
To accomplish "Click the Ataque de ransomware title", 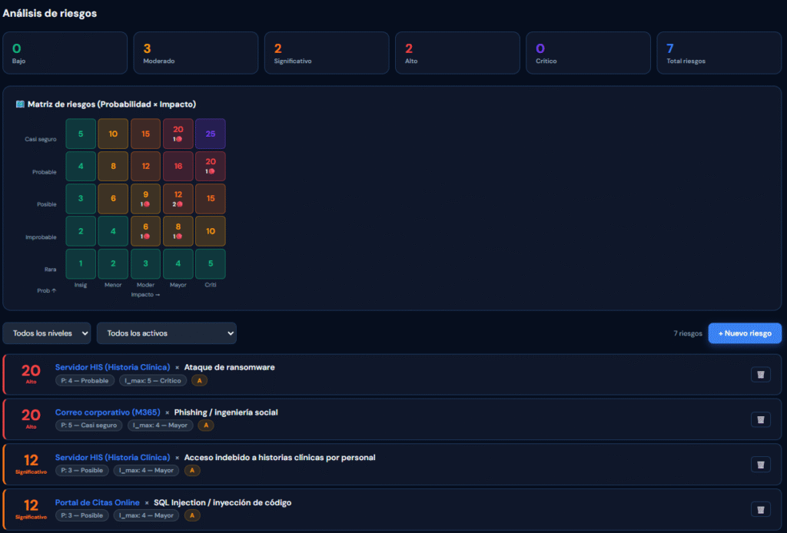I will coord(229,368).
